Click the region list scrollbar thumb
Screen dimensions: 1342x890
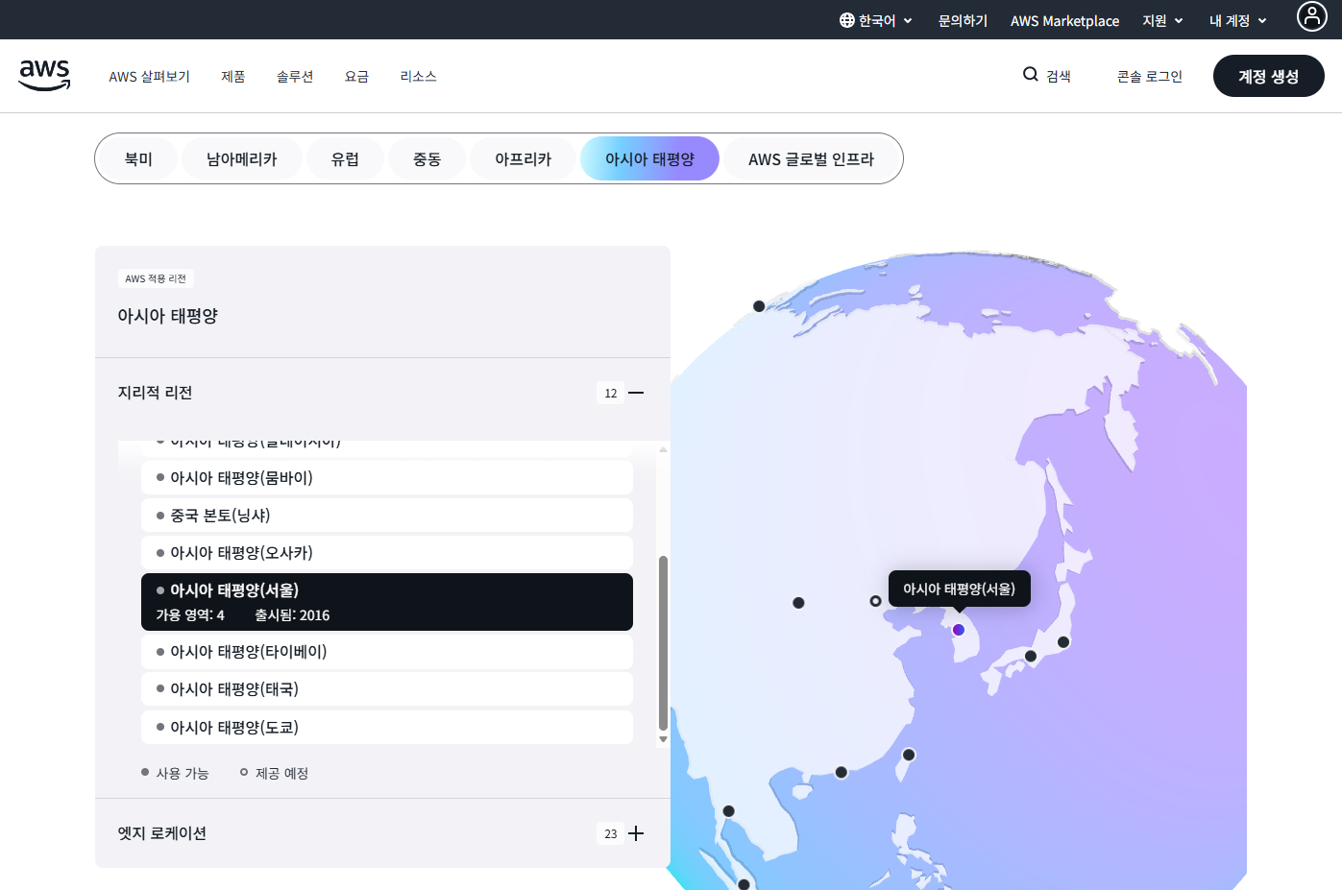(x=663, y=643)
